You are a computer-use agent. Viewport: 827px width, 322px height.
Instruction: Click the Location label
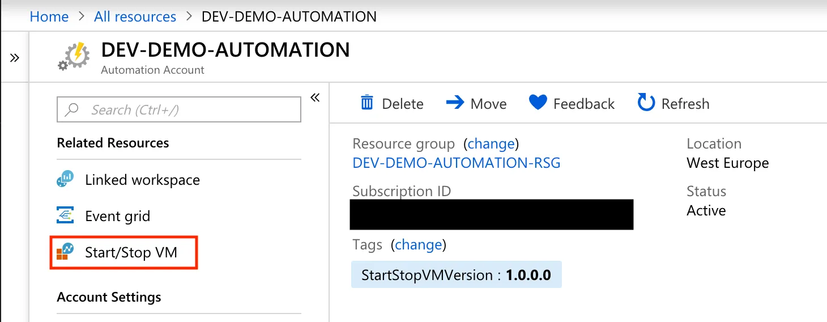tap(714, 143)
